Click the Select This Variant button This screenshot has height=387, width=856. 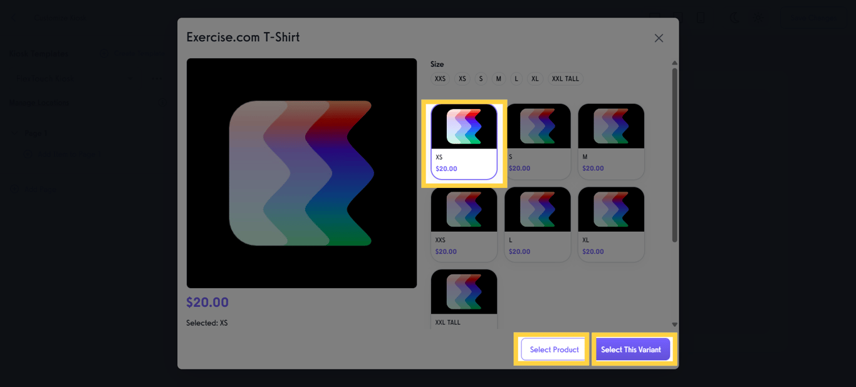click(x=633, y=349)
